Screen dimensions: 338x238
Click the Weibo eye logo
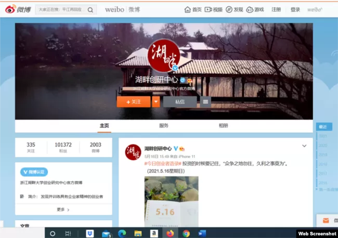point(10,9)
